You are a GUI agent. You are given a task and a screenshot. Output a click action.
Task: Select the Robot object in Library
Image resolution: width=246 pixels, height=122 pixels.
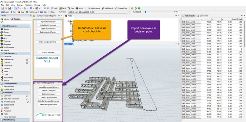pos(4,72)
